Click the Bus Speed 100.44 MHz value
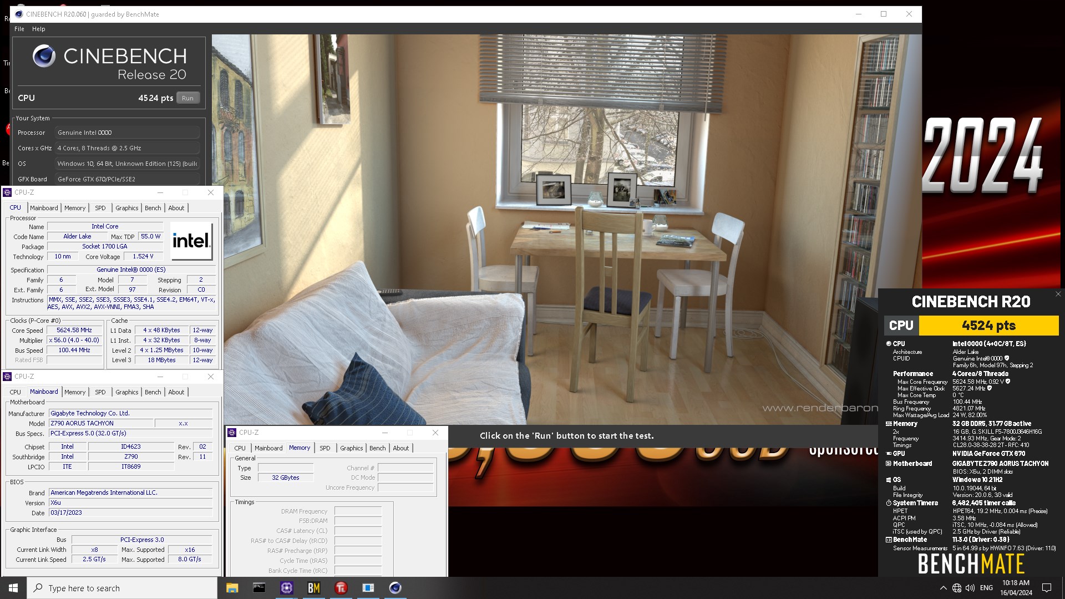1065x599 pixels. pos(74,351)
